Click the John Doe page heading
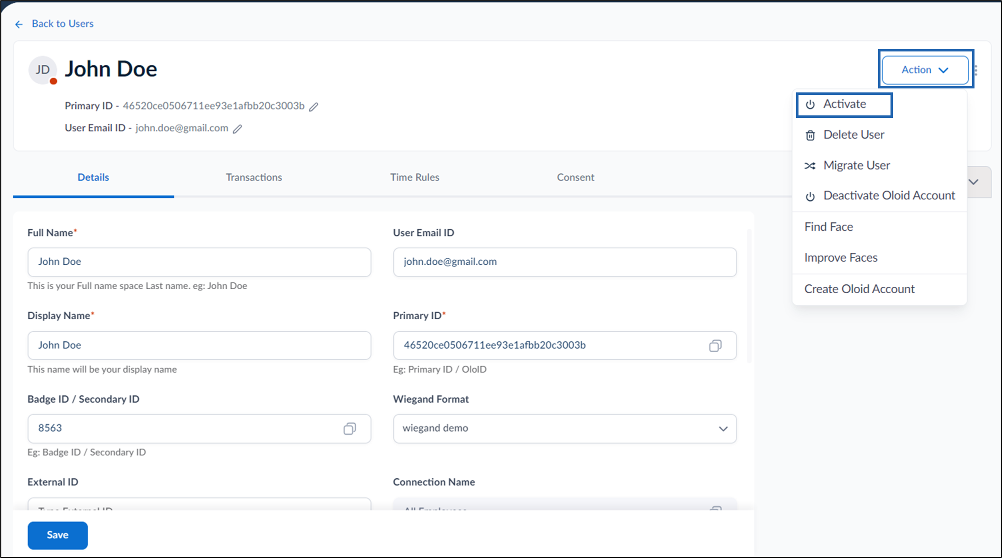Image resolution: width=1002 pixels, height=558 pixels. pyautogui.click(x=111, y=69)
